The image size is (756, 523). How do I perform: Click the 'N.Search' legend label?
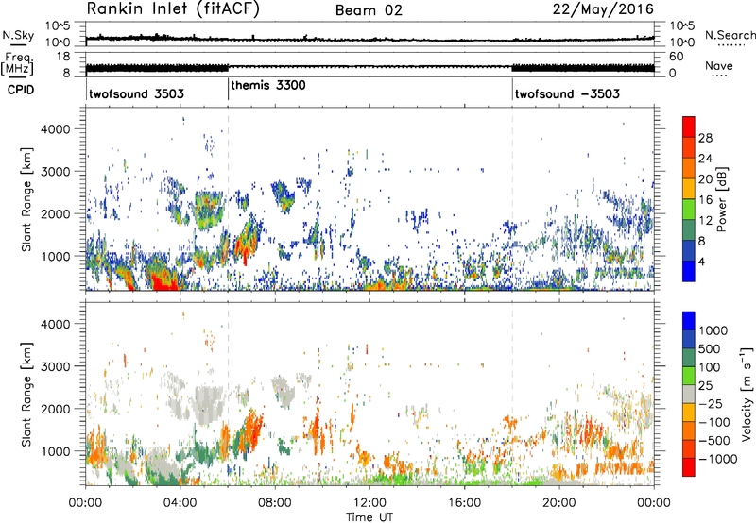point(730,35)
